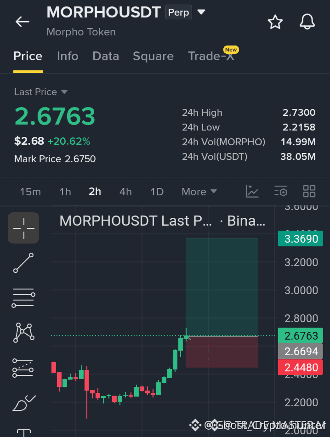Click 24h Vol(USDT) value 38.05M

point(298,157)
